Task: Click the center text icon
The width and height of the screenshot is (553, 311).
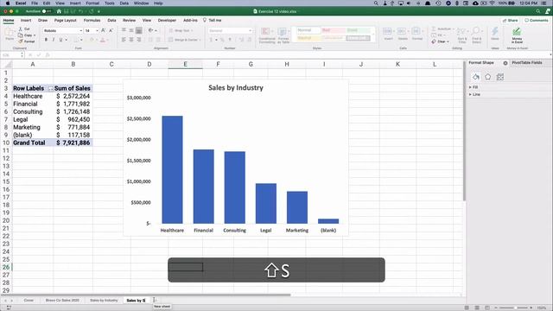Action: (x=131, y=40)
